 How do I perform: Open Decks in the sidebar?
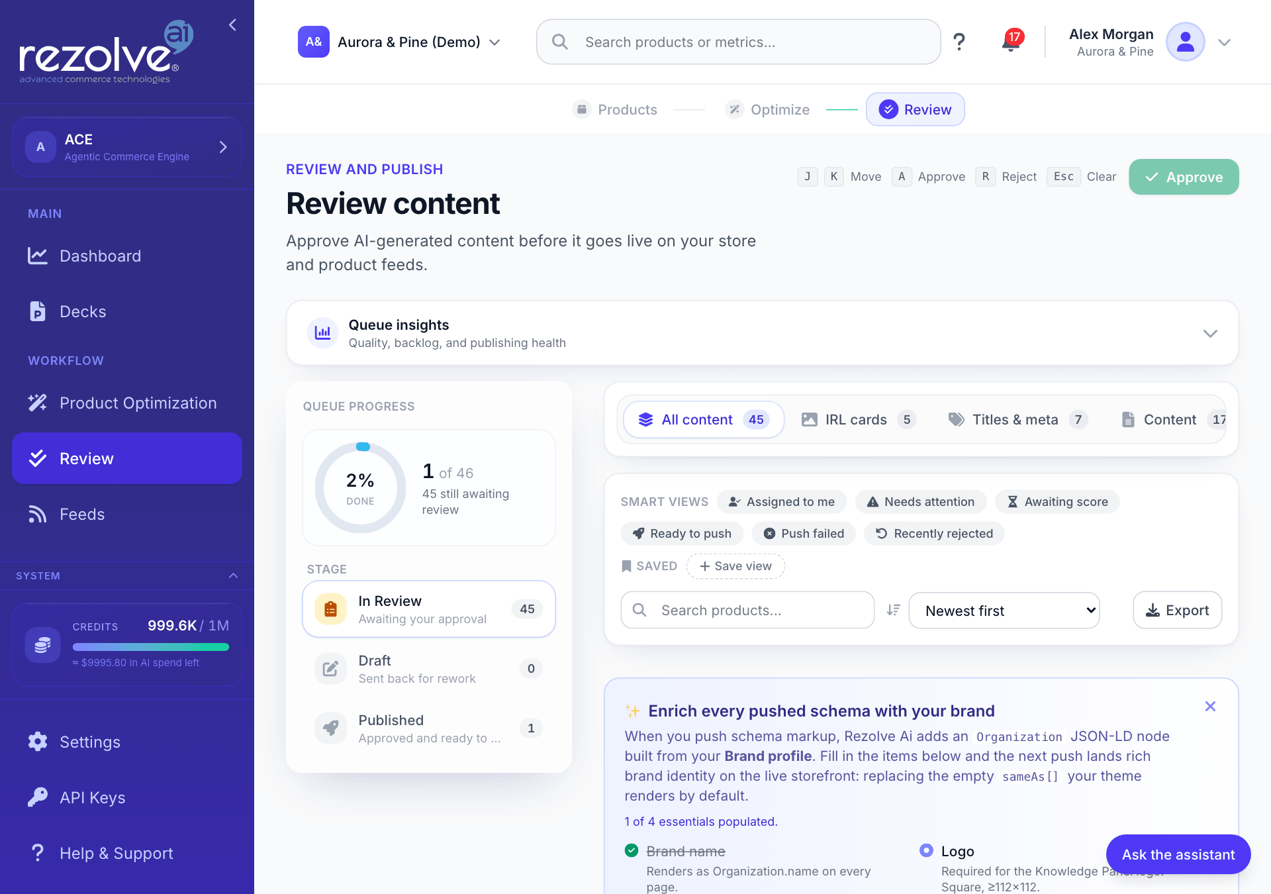[127, 312]
